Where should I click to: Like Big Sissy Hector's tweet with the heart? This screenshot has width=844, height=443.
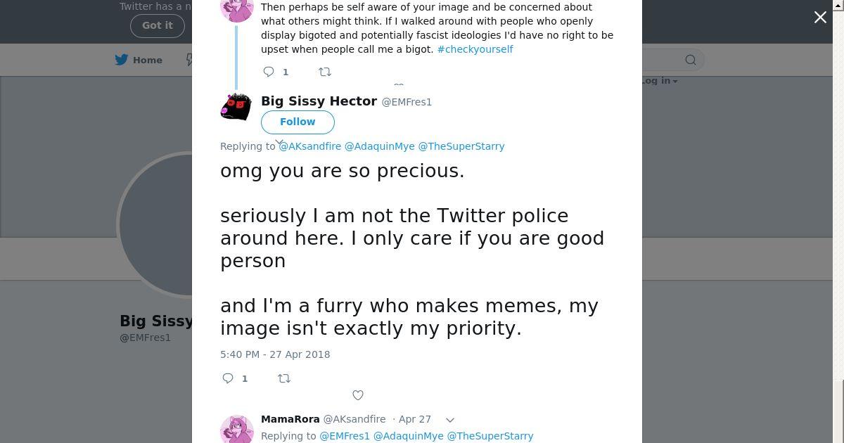pos(358,395)
